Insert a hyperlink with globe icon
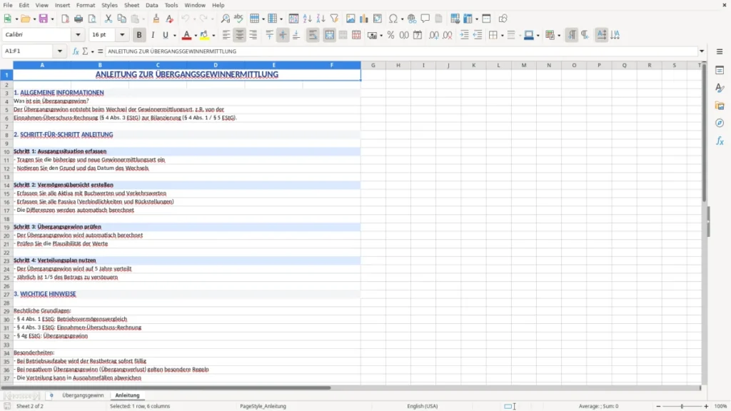731x411 pixels. tap(412, 19)
